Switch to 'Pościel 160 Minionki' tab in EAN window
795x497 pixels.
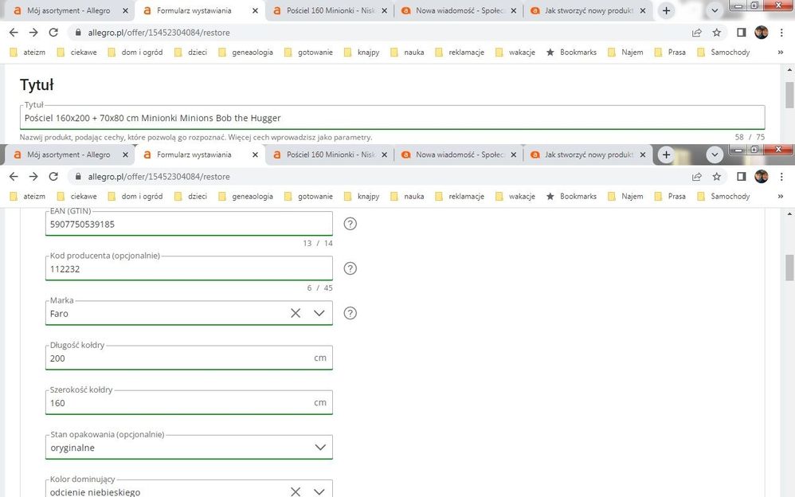(330, 155)
